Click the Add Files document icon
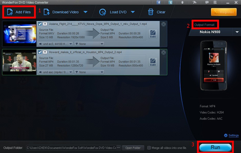Image resolution: width=241 pixels, height=153 pixels. click(10, 12)
